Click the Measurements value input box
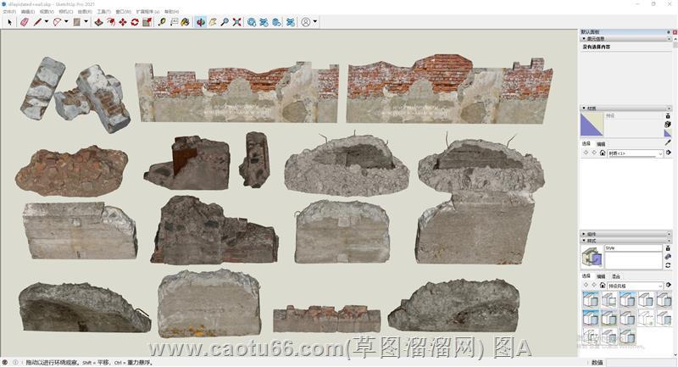The height and width of the screenshot is (367, 678). click(x=640, y=363)
